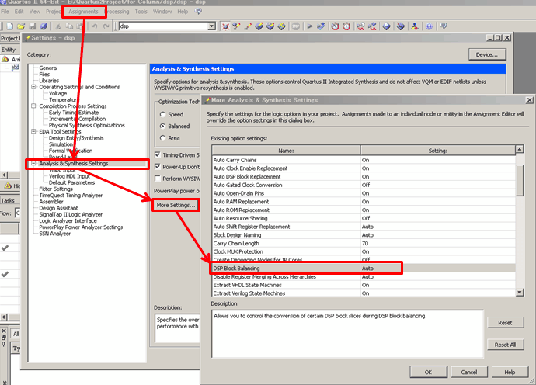Click the Cut scissors icon
The image size is (536, 385).
[x=58, y=26]
